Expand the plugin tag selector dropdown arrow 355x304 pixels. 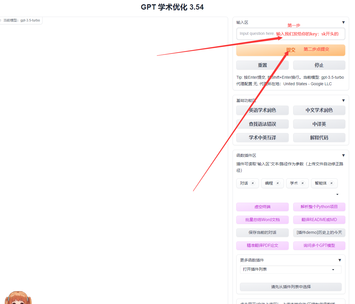[337, 194]
